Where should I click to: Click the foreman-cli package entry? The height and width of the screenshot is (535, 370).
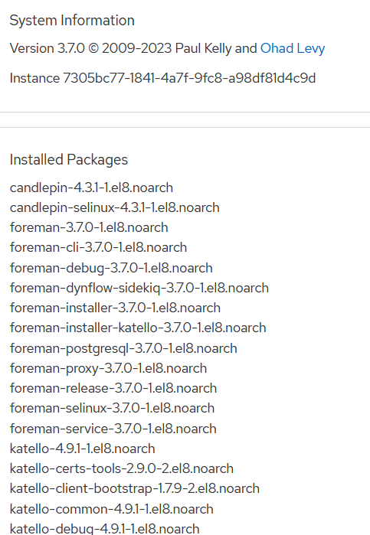(98, 247)
